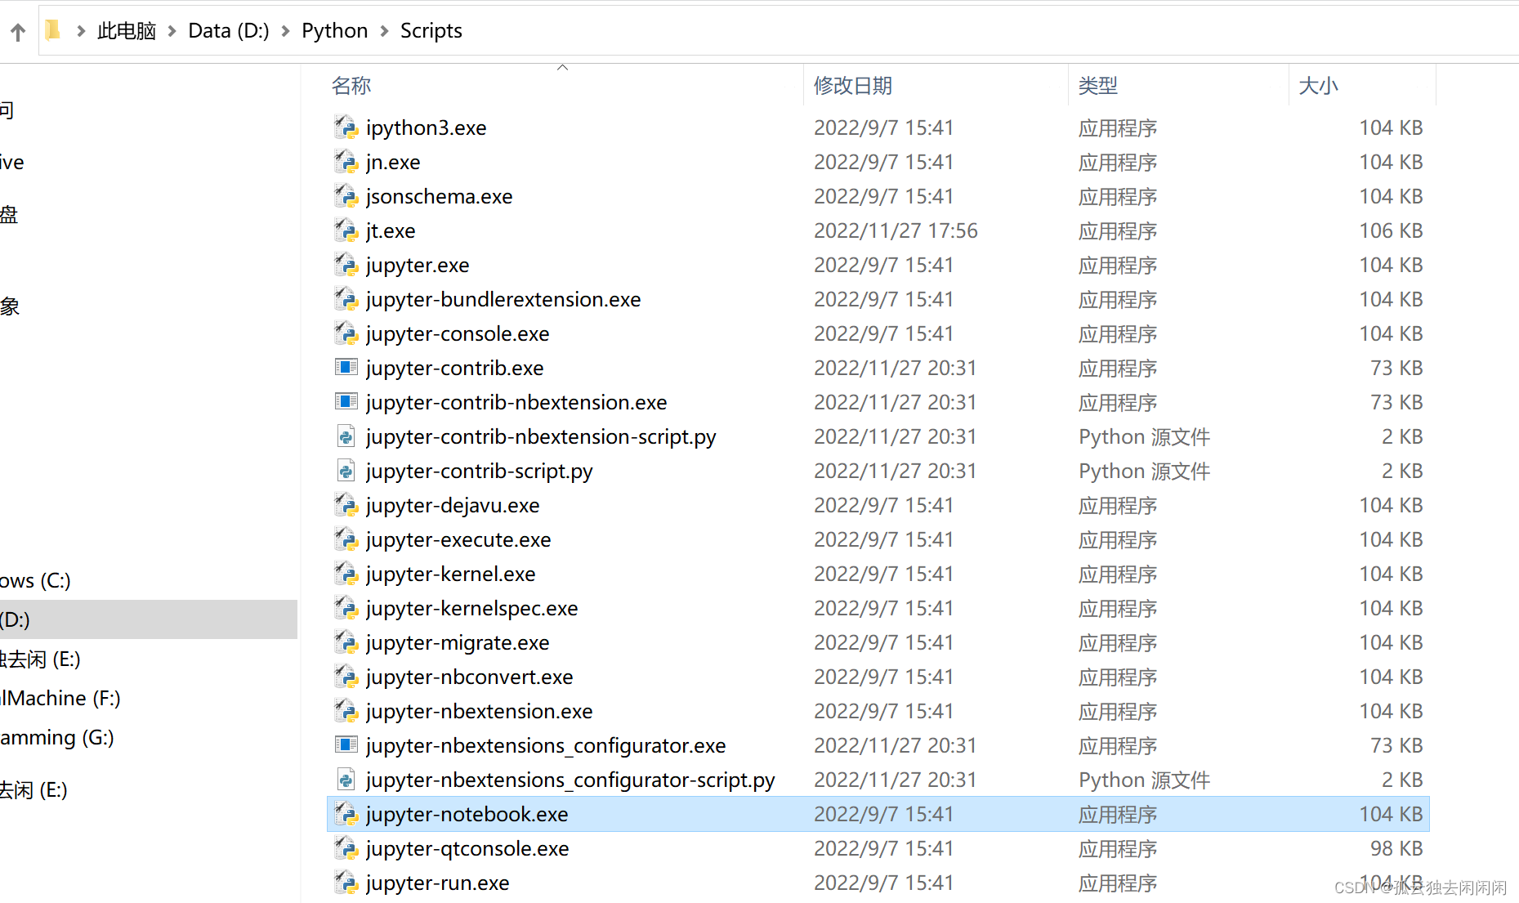Click the jupyter-nbextensions_configurator.exe icon
Viewport: 1519px width, 903px height.
pos(346,744)
